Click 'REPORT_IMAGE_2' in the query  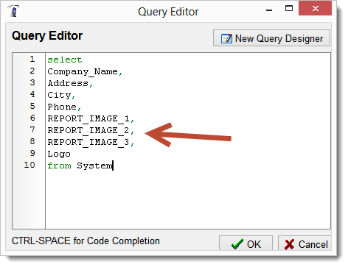tap(88, 130)
